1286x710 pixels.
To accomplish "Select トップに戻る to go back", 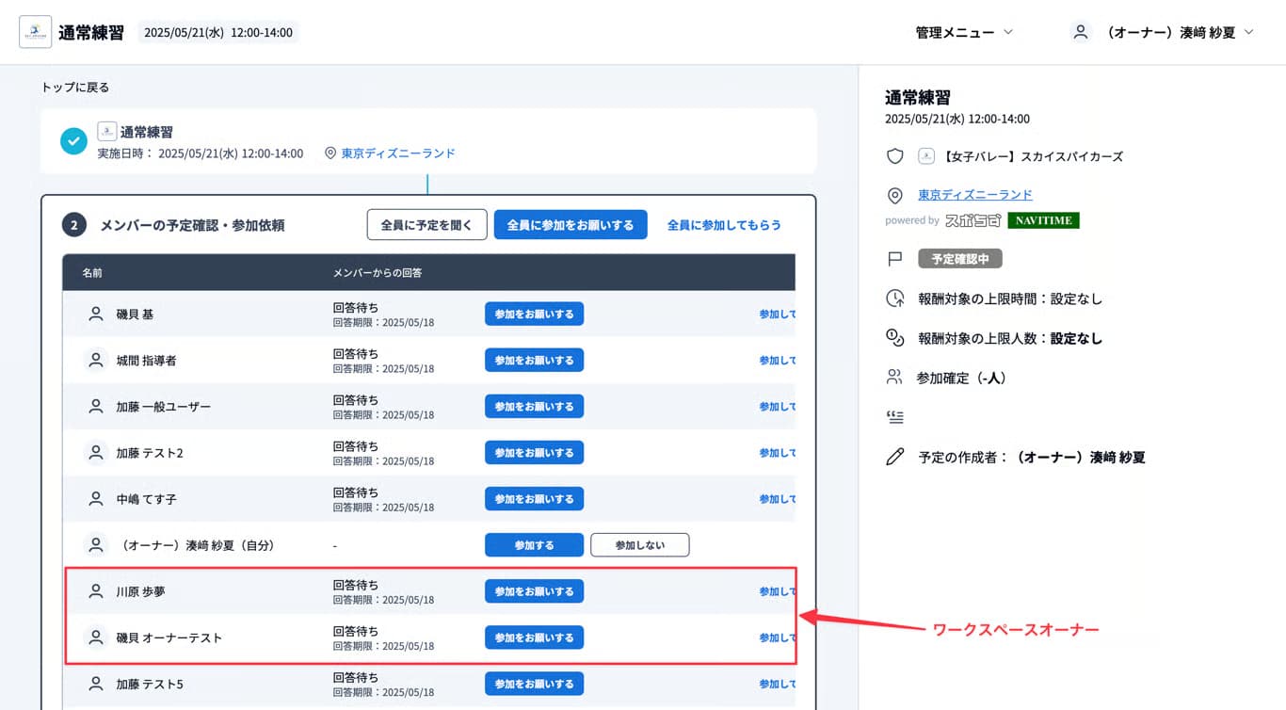I will 73,87.
